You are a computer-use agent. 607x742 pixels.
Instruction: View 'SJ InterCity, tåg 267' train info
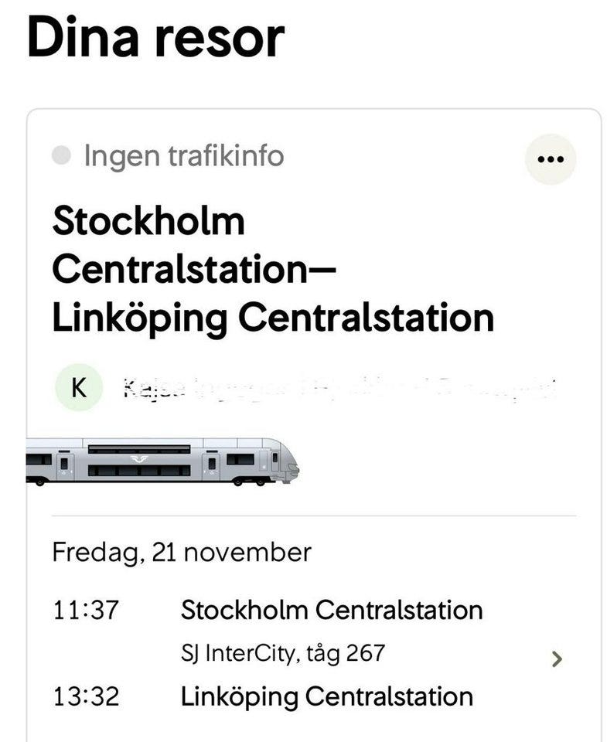(x=282, y=653)
